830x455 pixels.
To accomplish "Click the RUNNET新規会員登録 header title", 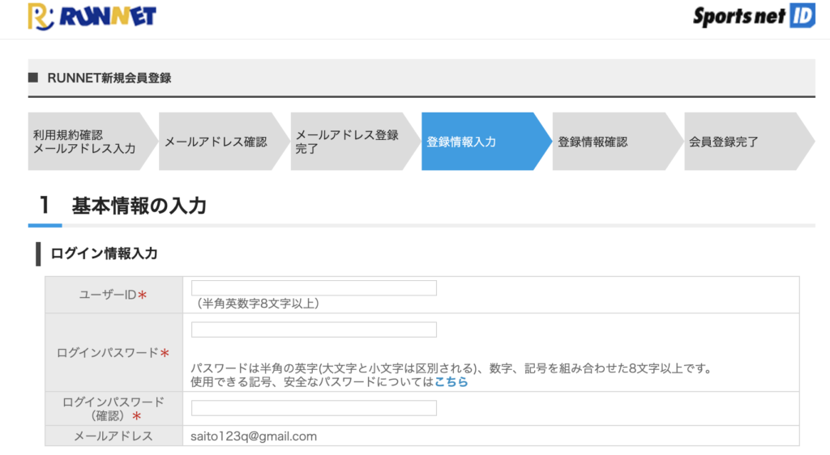I will [x=109, y=79].
